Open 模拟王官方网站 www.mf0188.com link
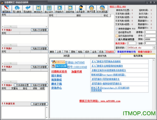The width and height of the screenshot is (157, 120). [100, 101]
